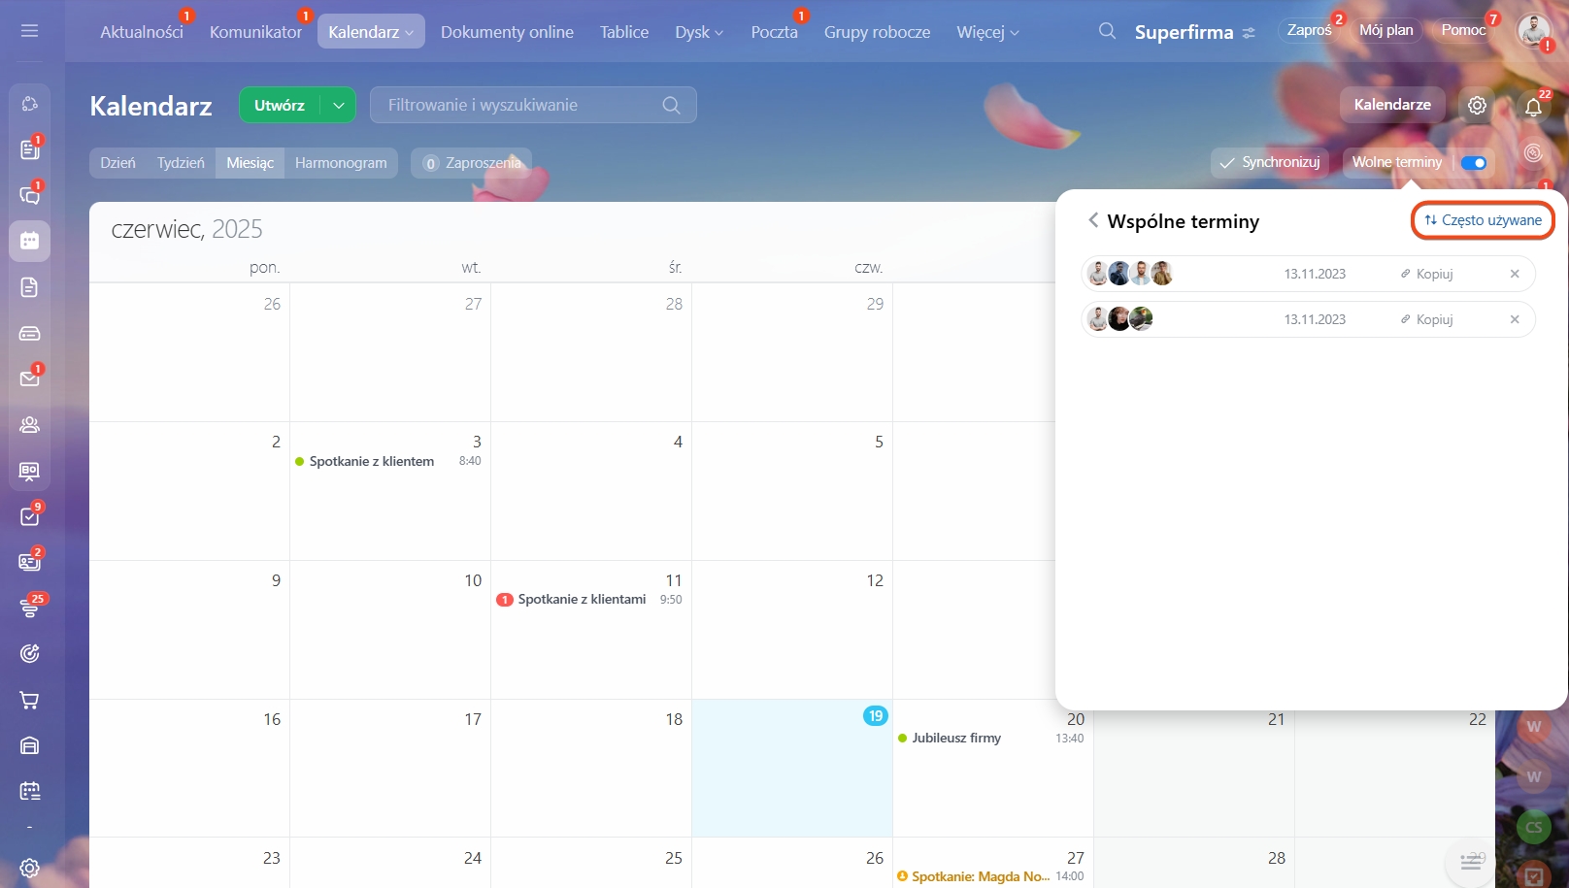
Task: Click the Synchronizuj button
Action: pyautogui.click(x=1271, y=162)
